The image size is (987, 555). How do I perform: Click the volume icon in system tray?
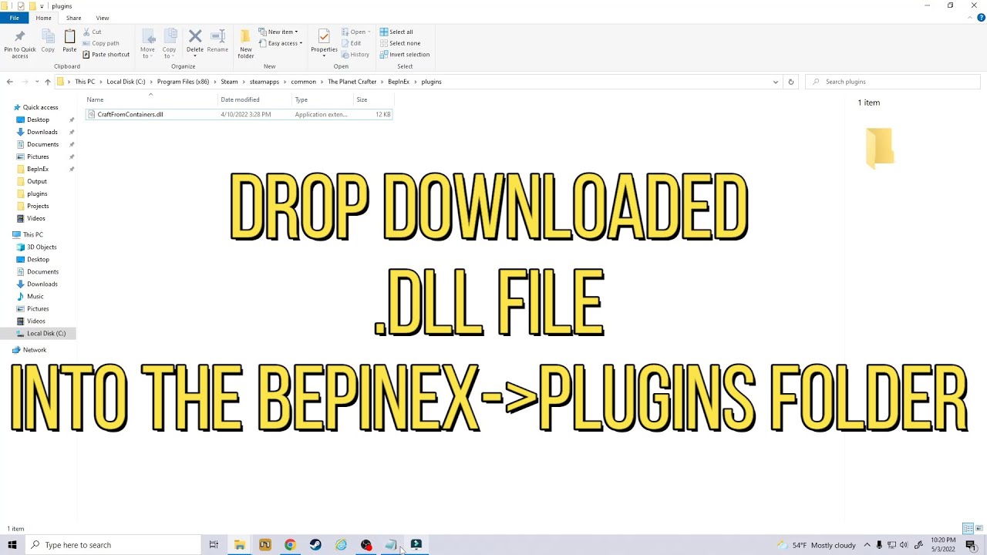pos(904,545)
